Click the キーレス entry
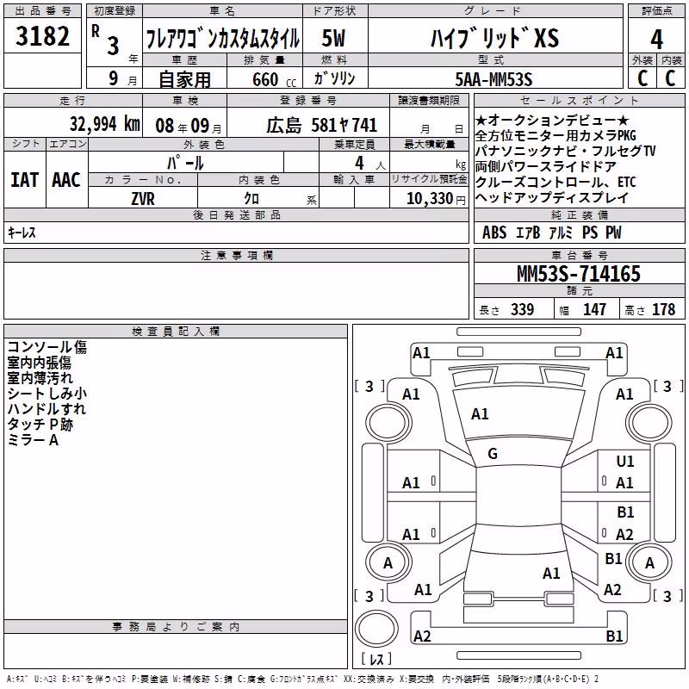This screenshot has width=689, height=689. tap(22, 233)
